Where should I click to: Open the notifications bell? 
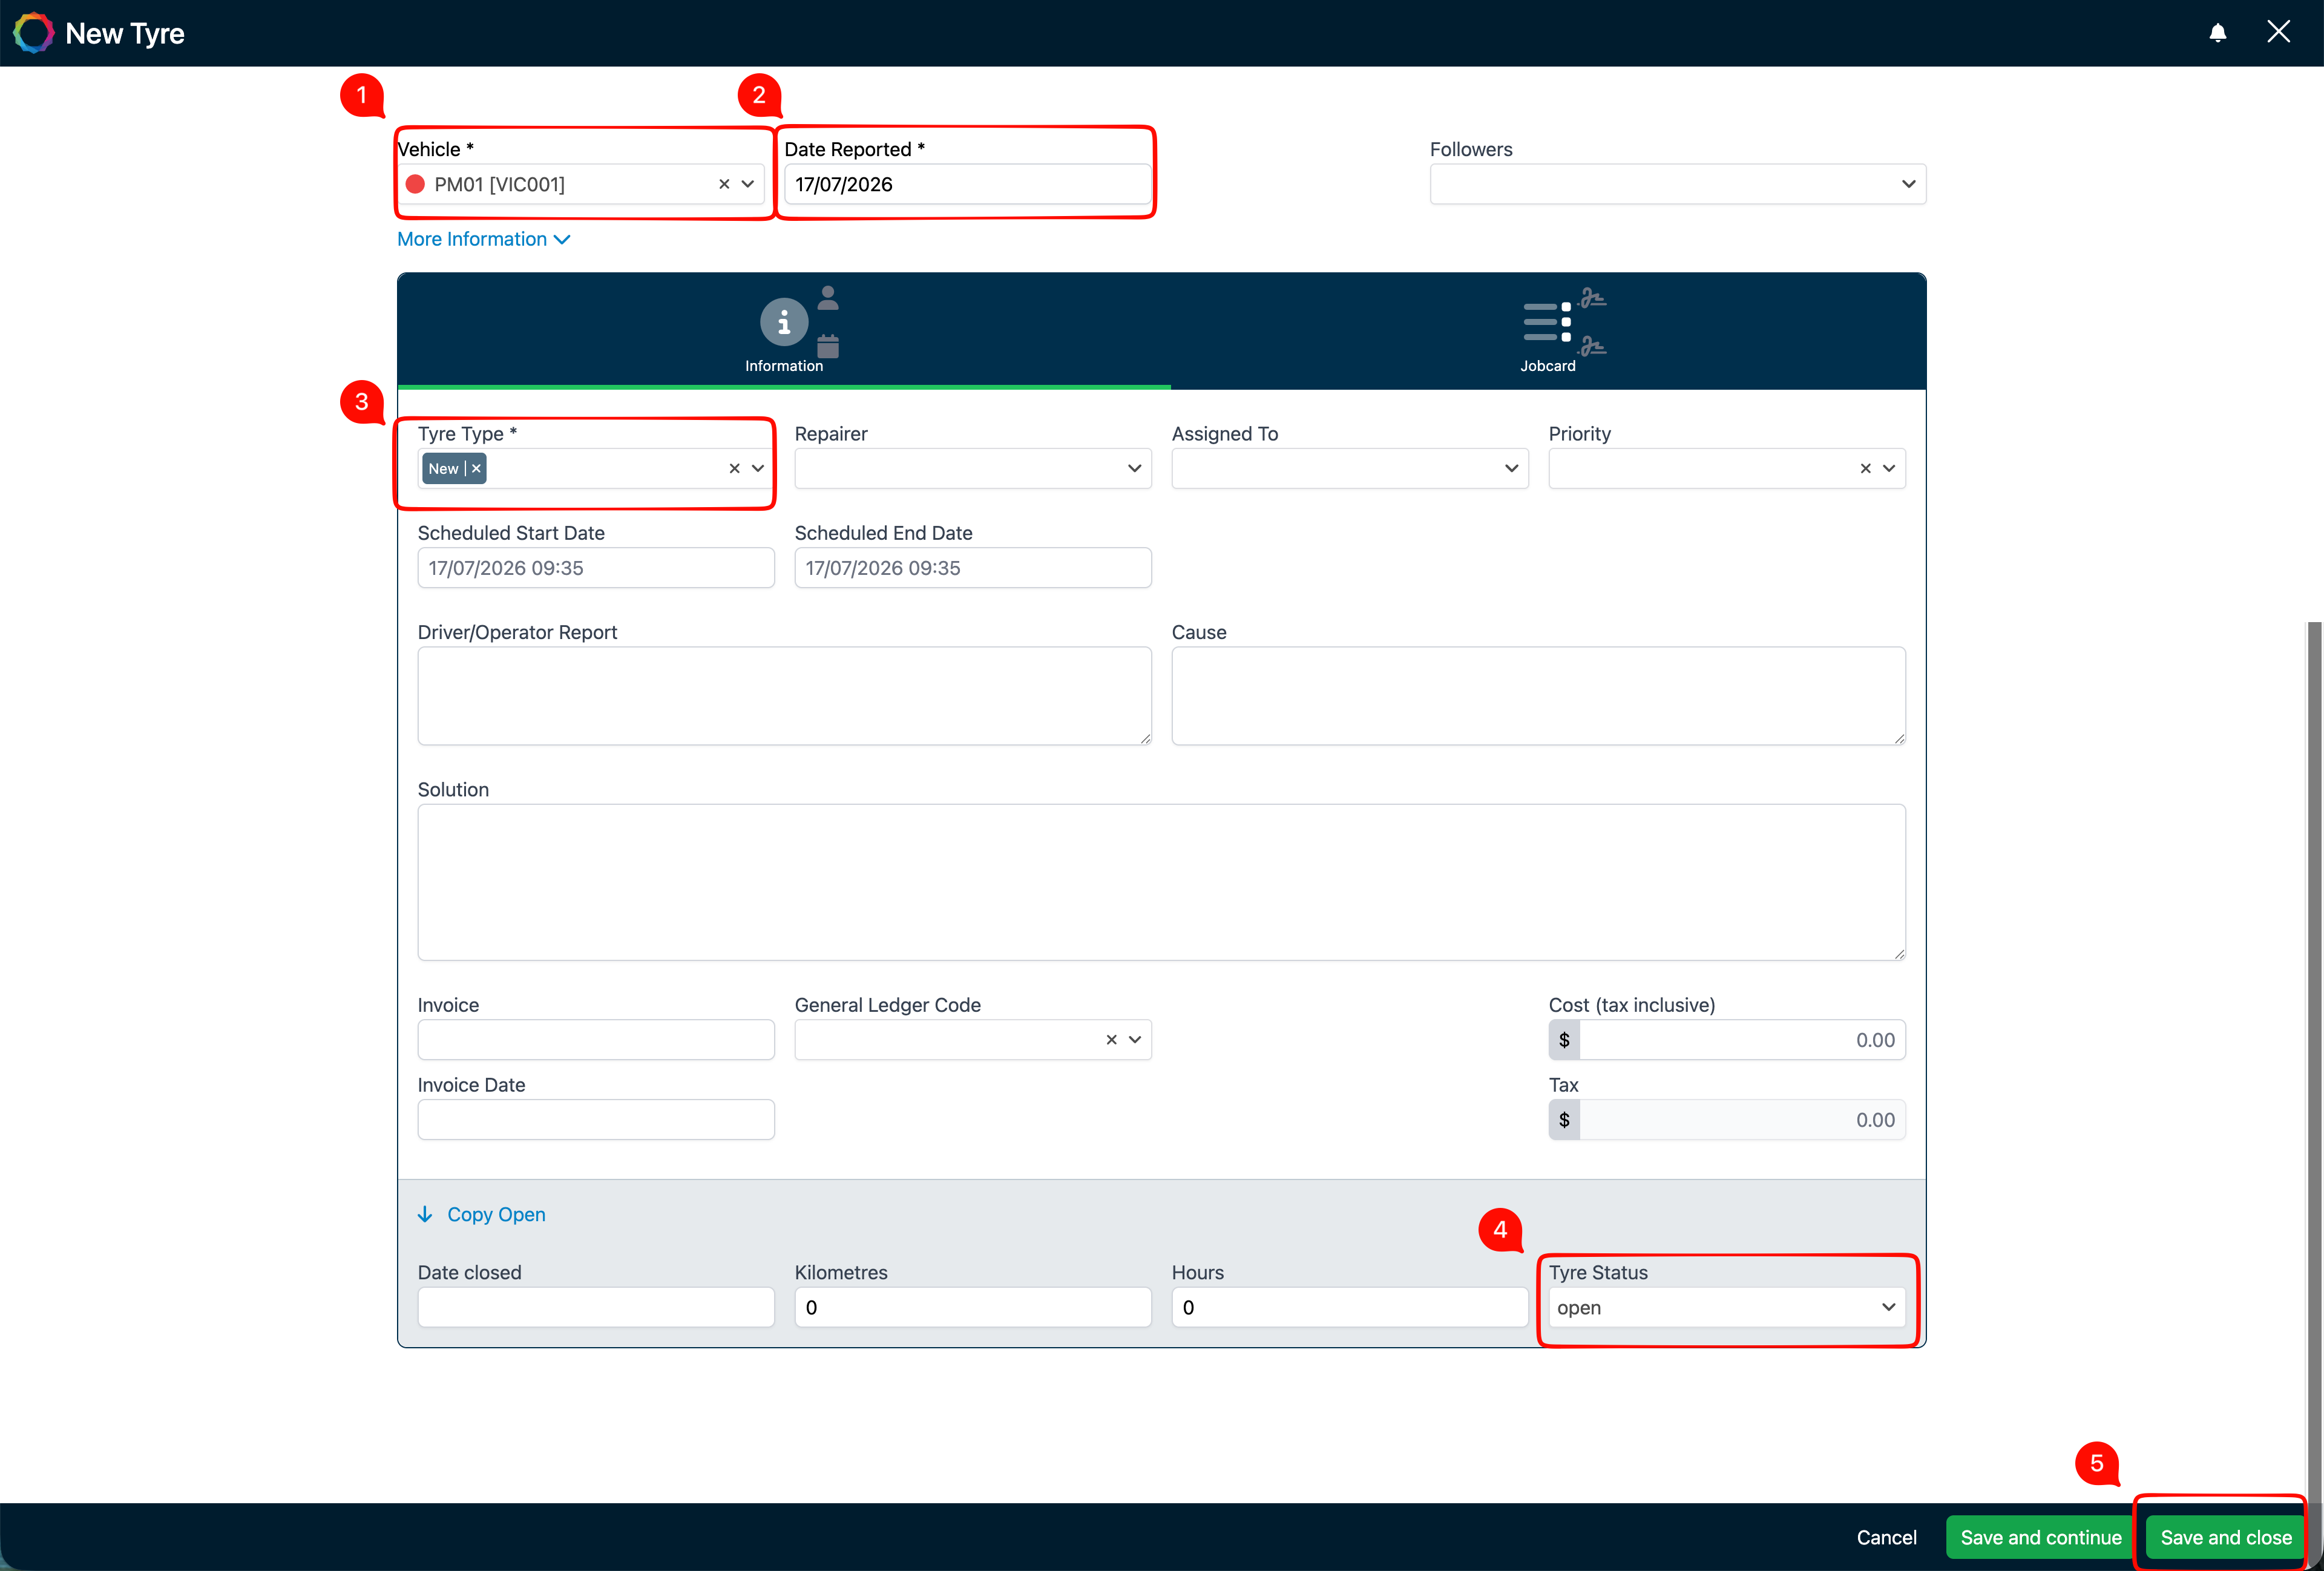coord(2217,33)
